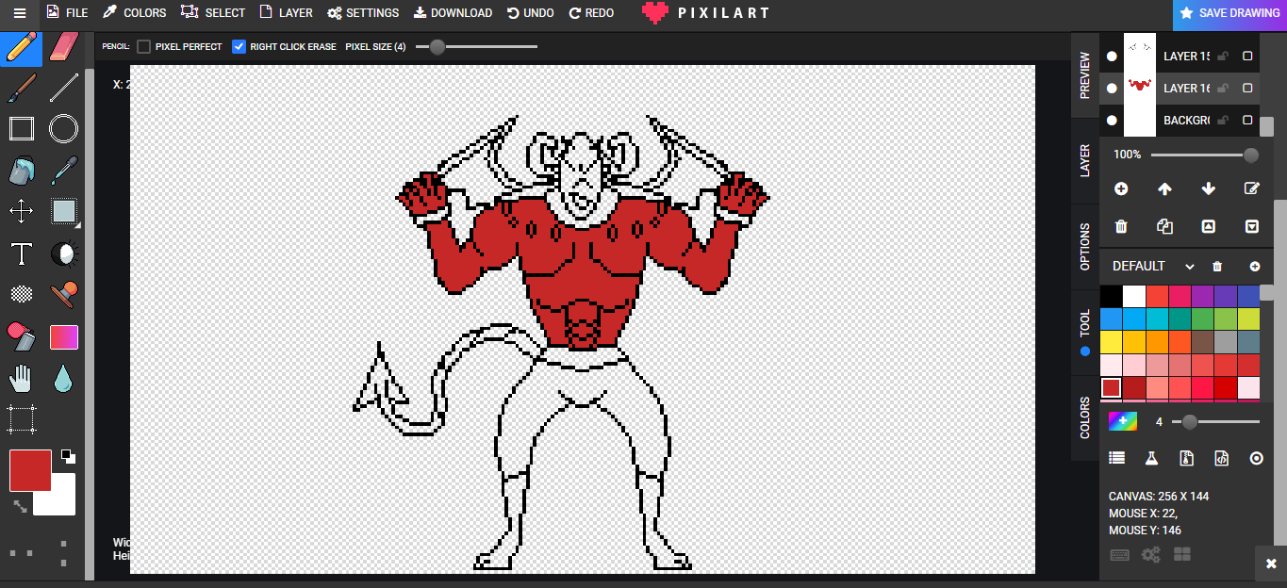This screenshot has height=588, width=1287.
Task: Open the gears settings icon in bottom panel
Action: pos(1150,554)
